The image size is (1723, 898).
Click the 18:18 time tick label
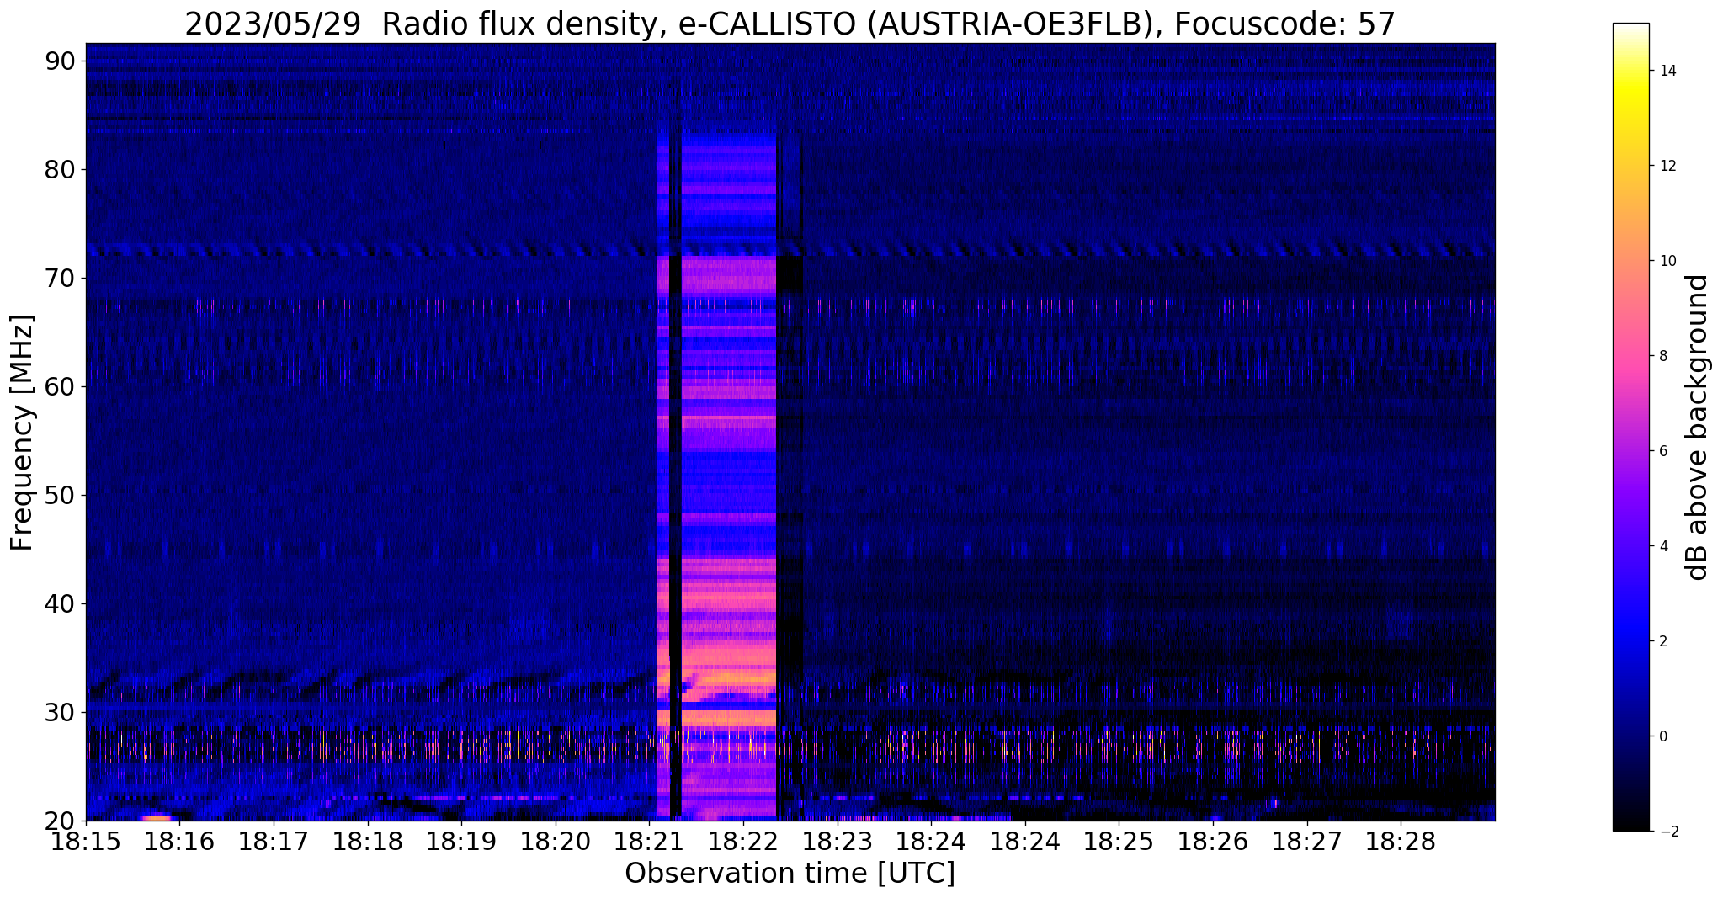(368, 842)
